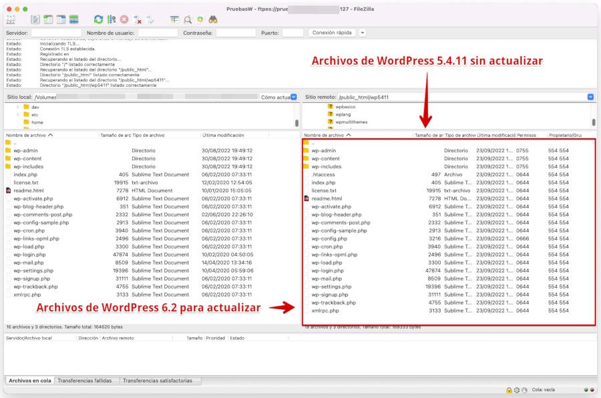
Task: Click the padlock encryption icon in status bar
Action: [x=509, y=390]
